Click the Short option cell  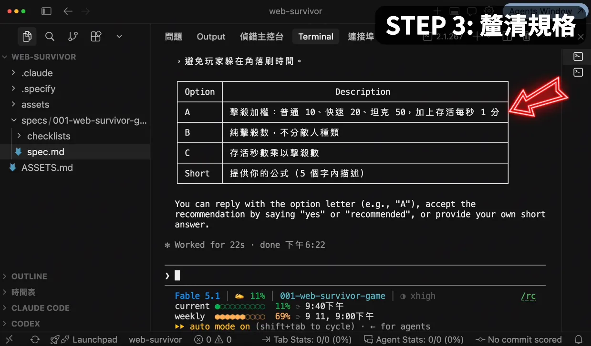pyautogui.click(x=200, y=174)
